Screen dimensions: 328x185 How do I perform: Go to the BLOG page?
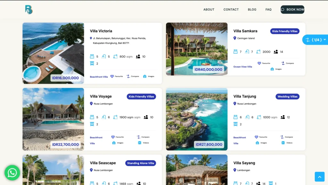[x=252, y=10]
